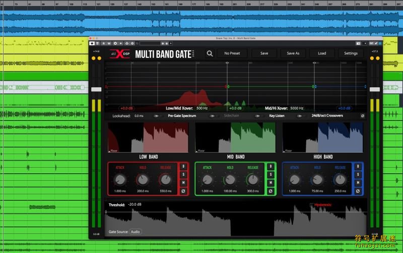This screenshot has width=403, height=253.
Task: Open host preset browser dropdown arrow
Action: [171, 43]
